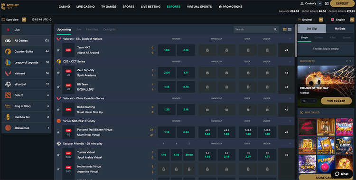Favorite the Team NKT match star

click(58, 50)
